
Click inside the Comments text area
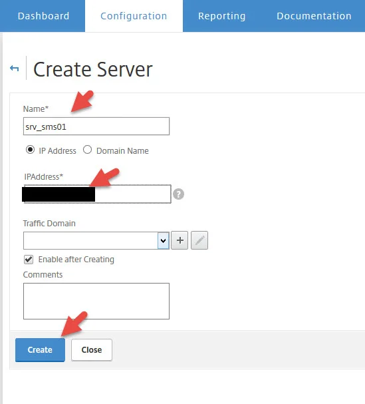[96, 302]
